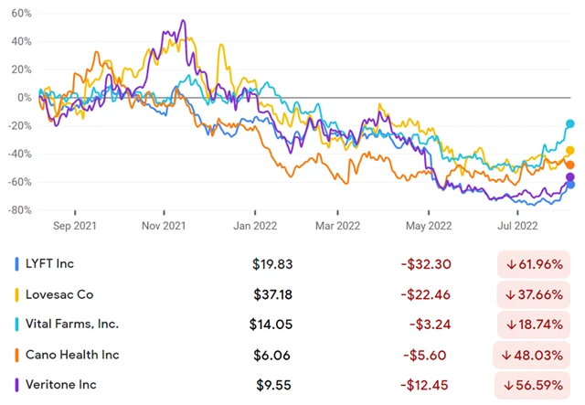The image size is (585, 405).
Task: Open Cano Health Inc stock details
Action: pos(73,354)
